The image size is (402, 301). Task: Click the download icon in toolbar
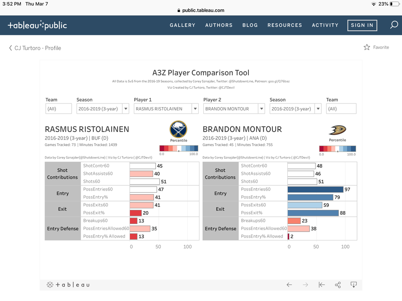353,285
